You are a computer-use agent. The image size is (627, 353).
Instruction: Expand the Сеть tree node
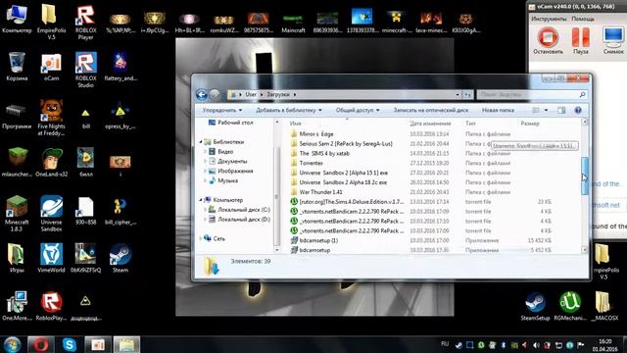[x=201, y=238]
